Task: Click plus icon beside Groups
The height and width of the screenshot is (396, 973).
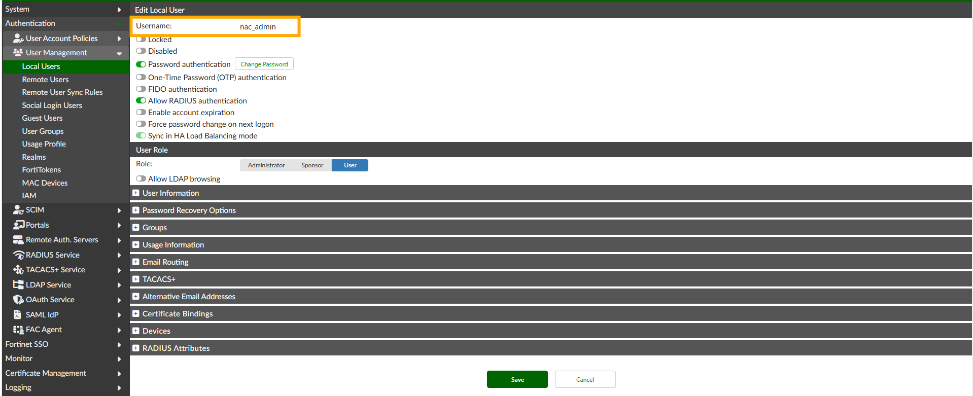Action: tap(136, 228)
